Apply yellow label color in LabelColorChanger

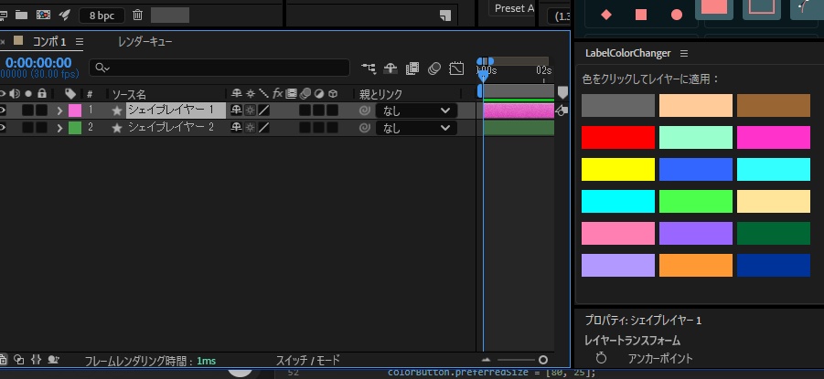point(618,170)
